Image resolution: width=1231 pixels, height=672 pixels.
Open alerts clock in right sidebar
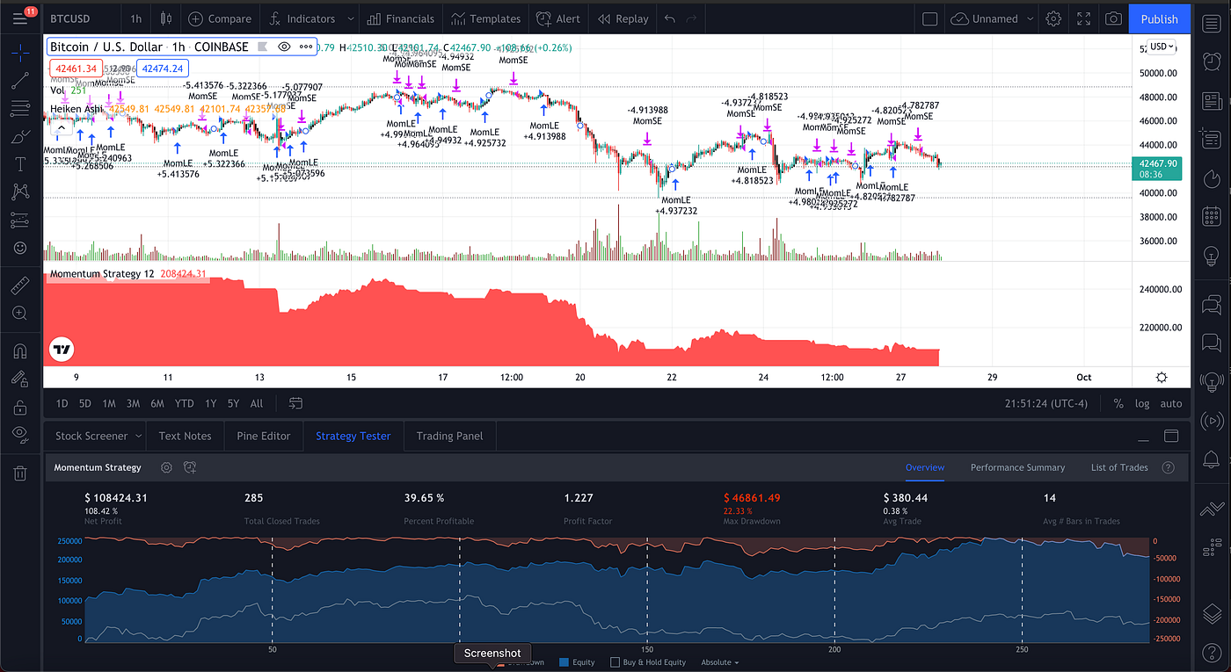click(1211, 61)
